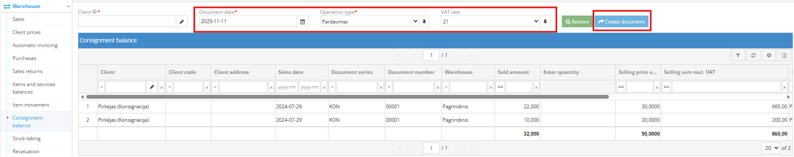This screenshot has width=794, height=157.
Task: Pin the VAT rate value
Action: point(545,21)
